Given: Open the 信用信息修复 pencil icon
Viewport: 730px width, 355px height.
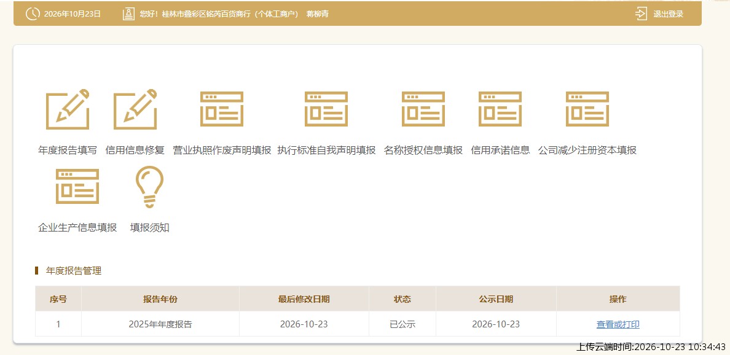Looking at the screenshot, I should (x=135, y=109).
